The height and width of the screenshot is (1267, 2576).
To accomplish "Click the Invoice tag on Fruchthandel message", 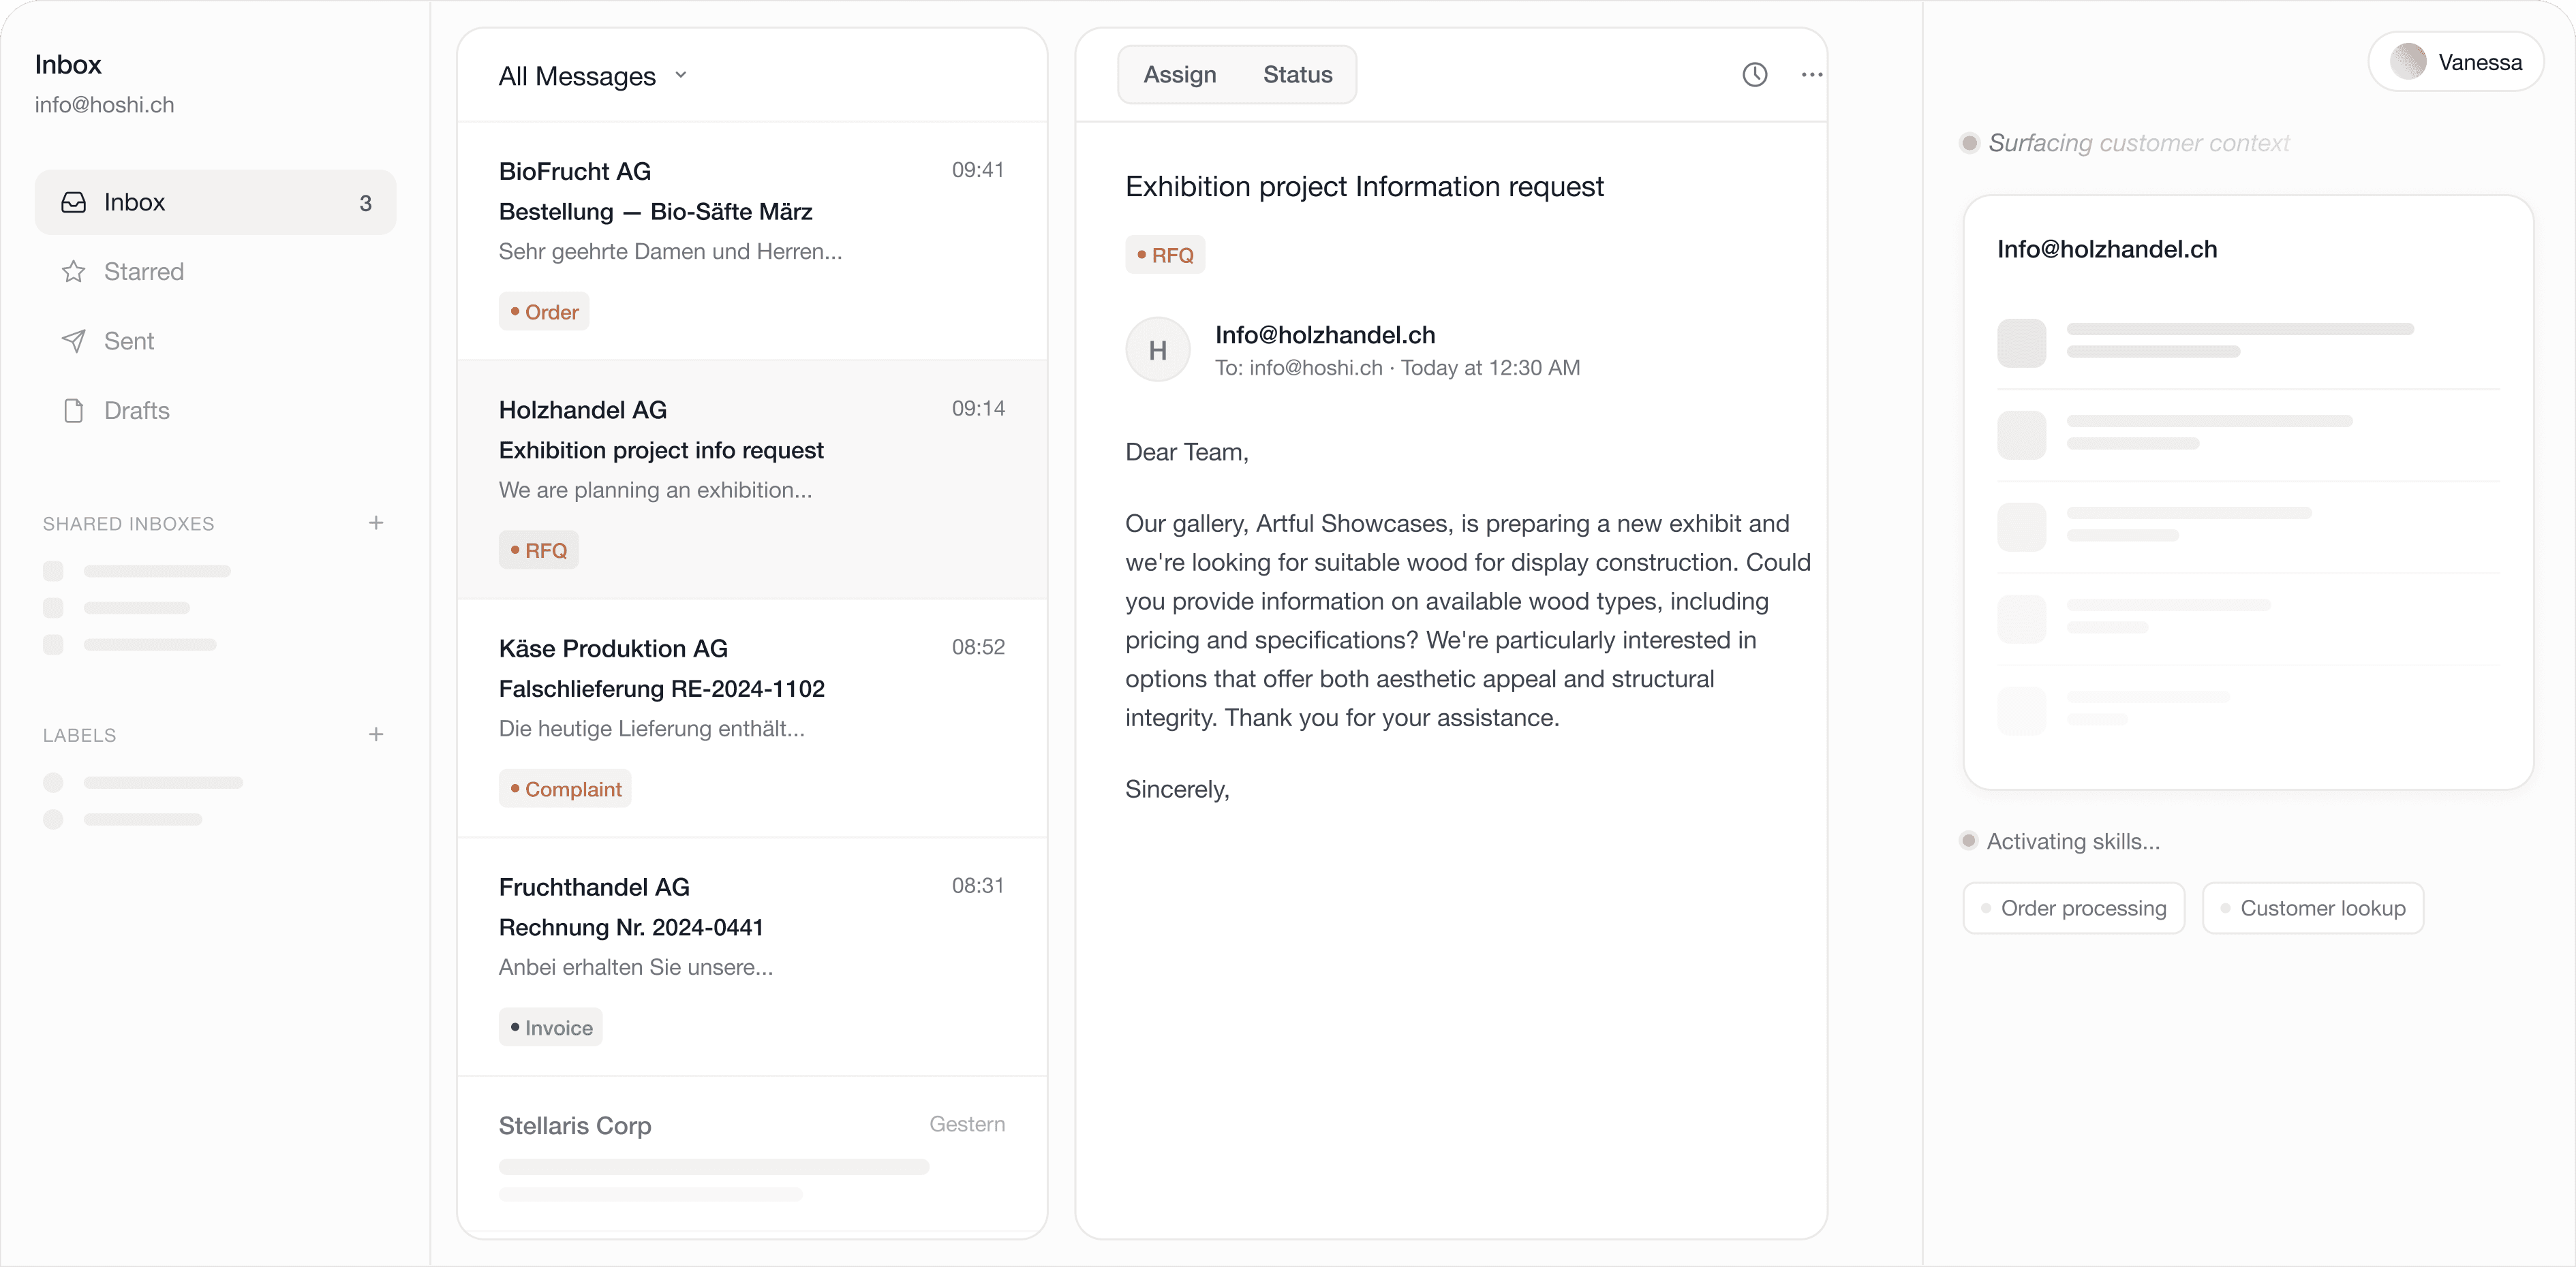I will point(550,1027).
